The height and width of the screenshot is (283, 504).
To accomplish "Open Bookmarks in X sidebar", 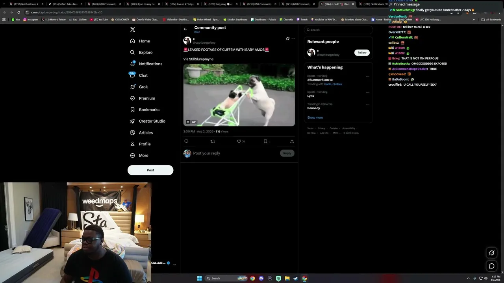I will (x=145, y=110).
